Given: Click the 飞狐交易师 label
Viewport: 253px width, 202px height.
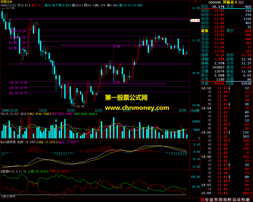Looking at the screenshot, I should [8, 196].
